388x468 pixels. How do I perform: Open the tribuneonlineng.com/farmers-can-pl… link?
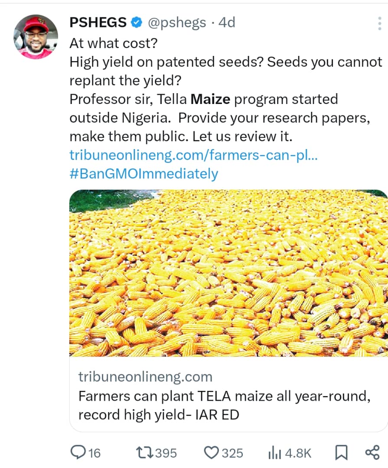point(193,156)
